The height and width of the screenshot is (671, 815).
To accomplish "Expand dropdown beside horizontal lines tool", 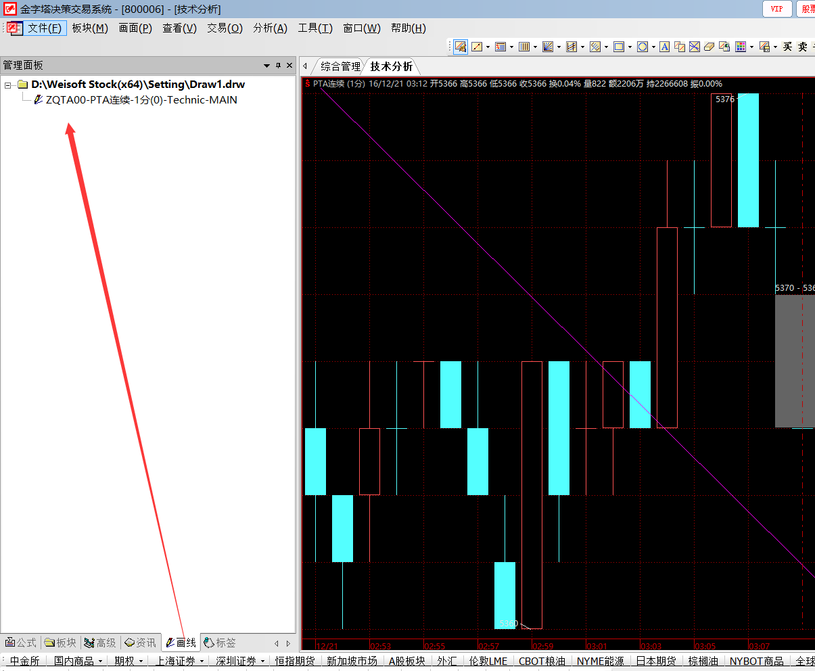I will [511, 47].
